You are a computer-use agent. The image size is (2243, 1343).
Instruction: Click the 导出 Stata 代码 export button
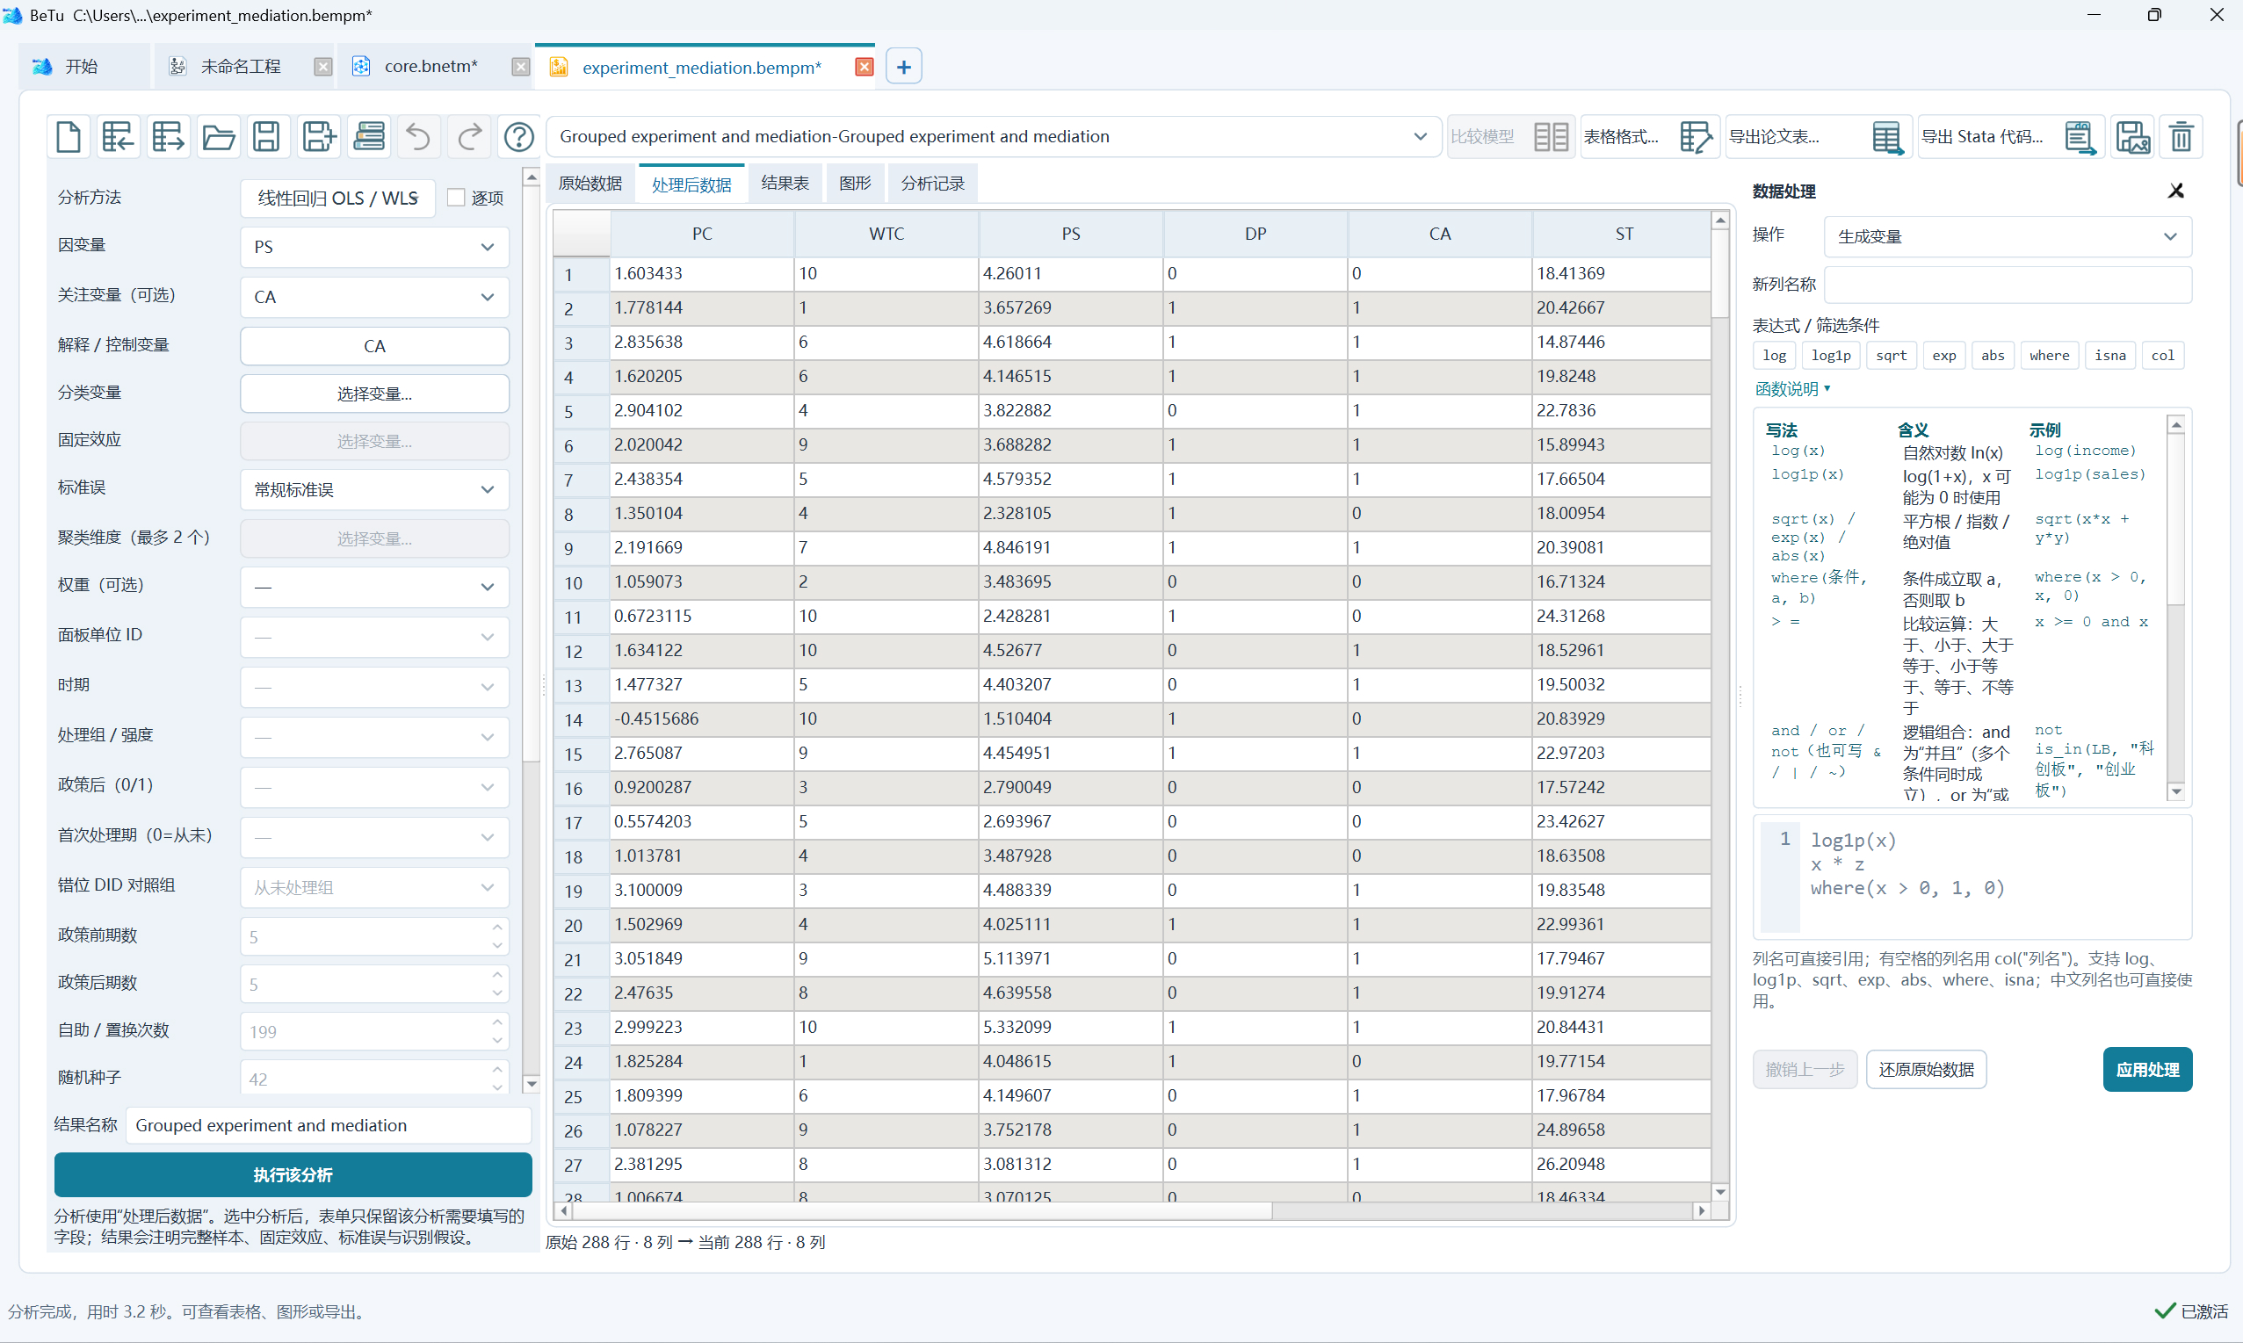point(2011,137)
